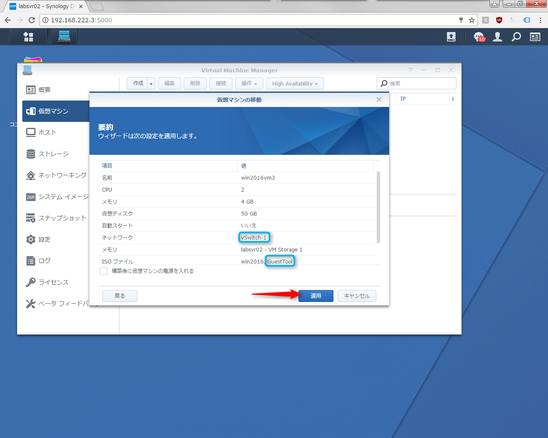
Task: Click the 検索 search field
Action: (x=417, y=83)
